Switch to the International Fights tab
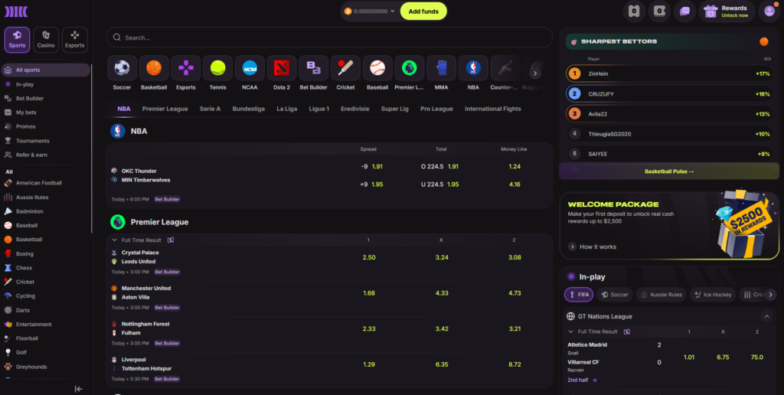This screenshot has height=395, width=784. (493, 109)
